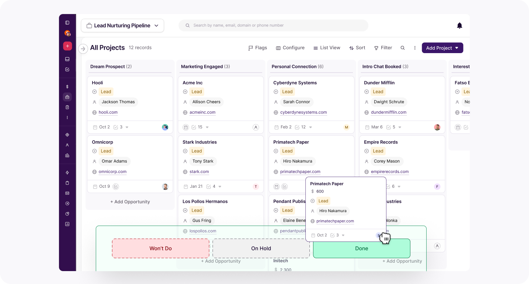
Task: Click the Jackson Thomas contact chip
Action: 118,102
